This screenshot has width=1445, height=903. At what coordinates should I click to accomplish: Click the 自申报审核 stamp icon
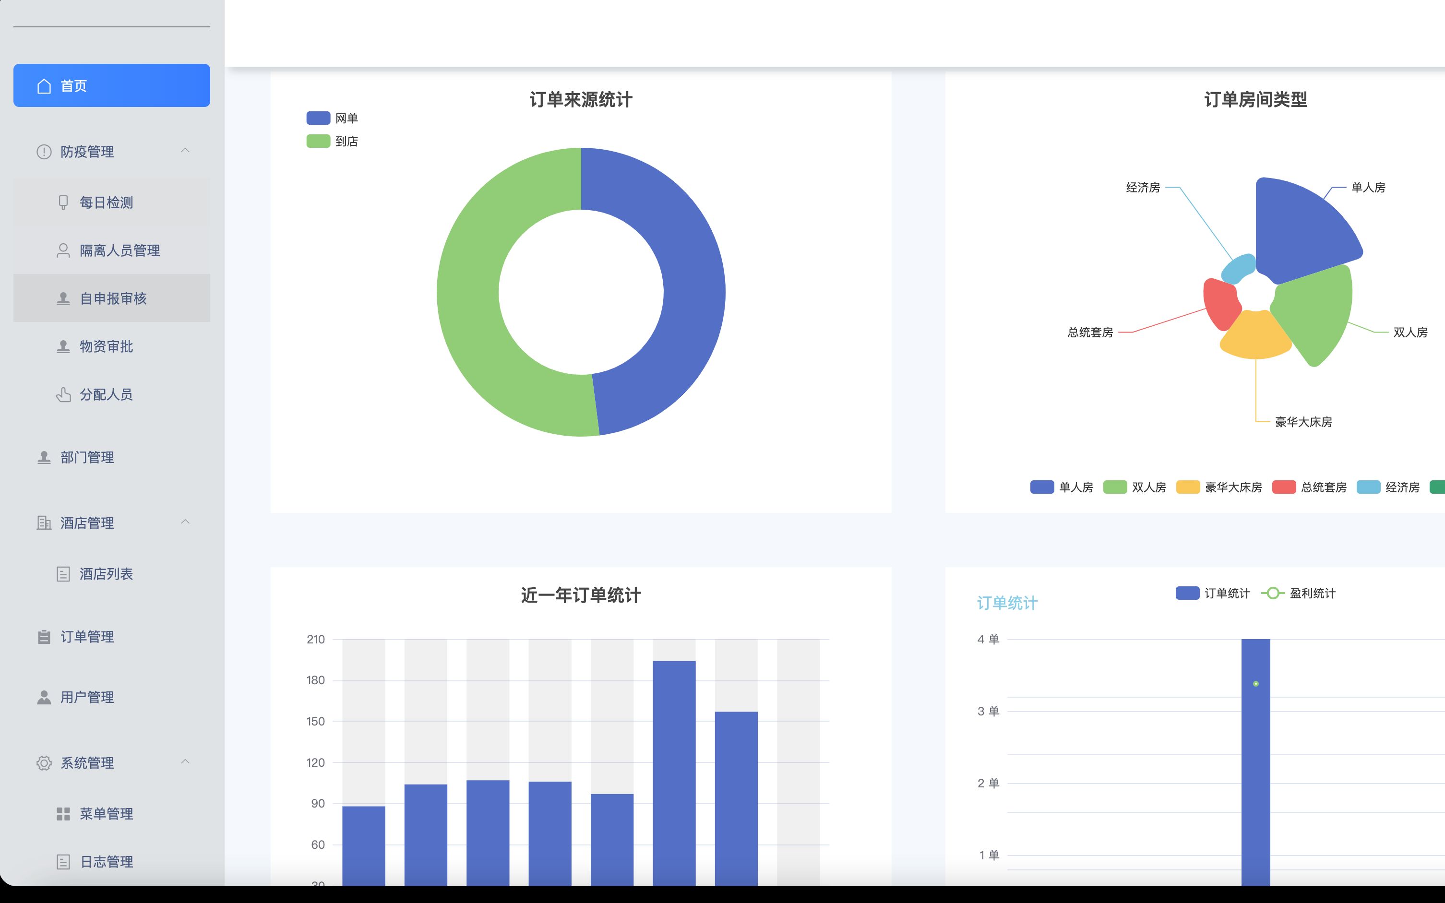pyautogui.click(x=63, y=298)
